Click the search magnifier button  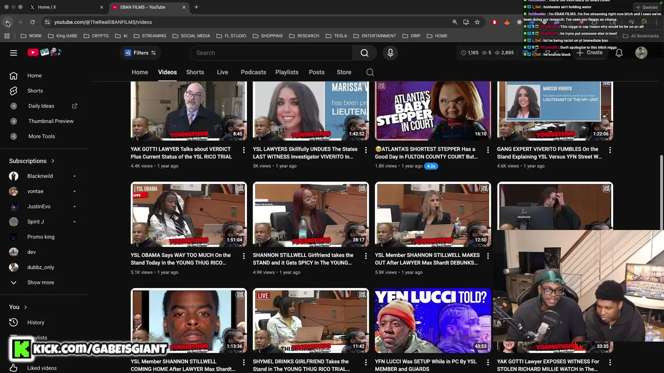(x=365, y=53)
